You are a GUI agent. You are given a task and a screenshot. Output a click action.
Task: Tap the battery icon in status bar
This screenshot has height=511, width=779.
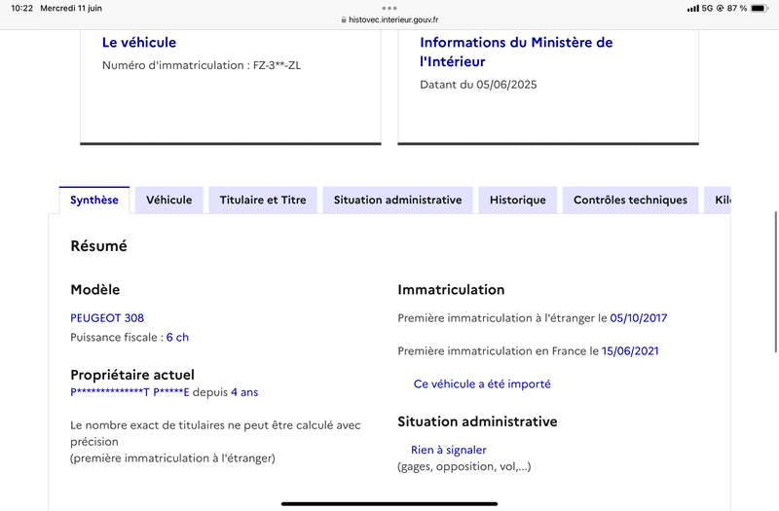760,8
